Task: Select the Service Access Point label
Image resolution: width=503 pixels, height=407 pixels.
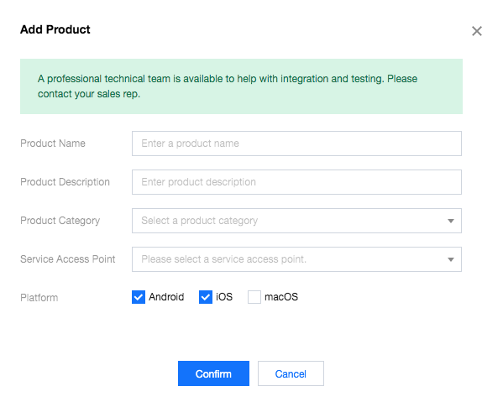Action: [68, 259]
